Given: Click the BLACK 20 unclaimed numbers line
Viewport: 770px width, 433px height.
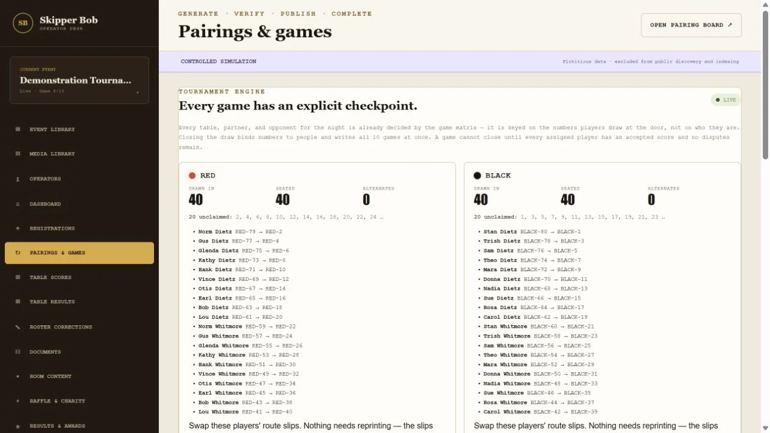Looking at the screenshot, I should pyautogui.click(x=569, y=217).
